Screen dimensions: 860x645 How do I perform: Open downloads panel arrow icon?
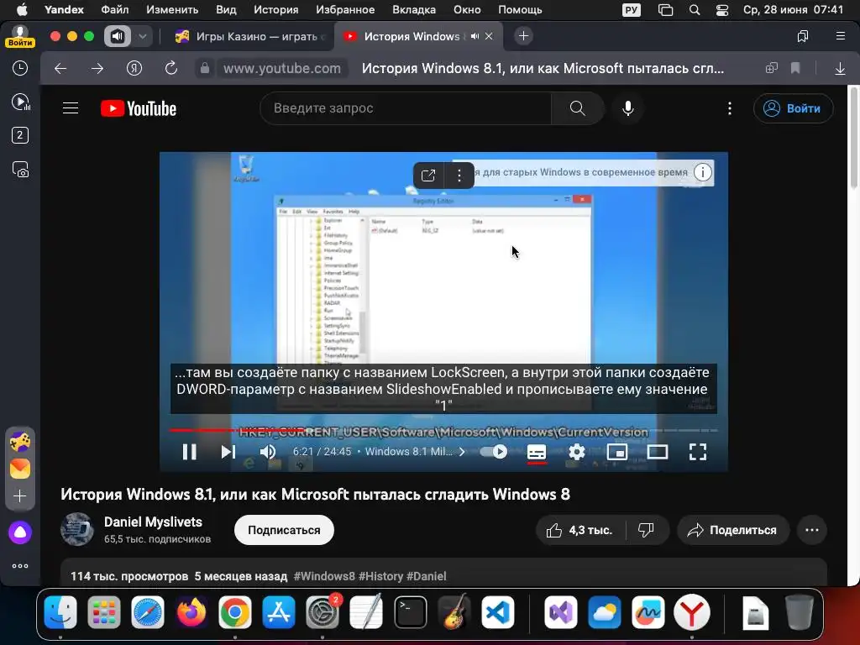click(840, 69)
